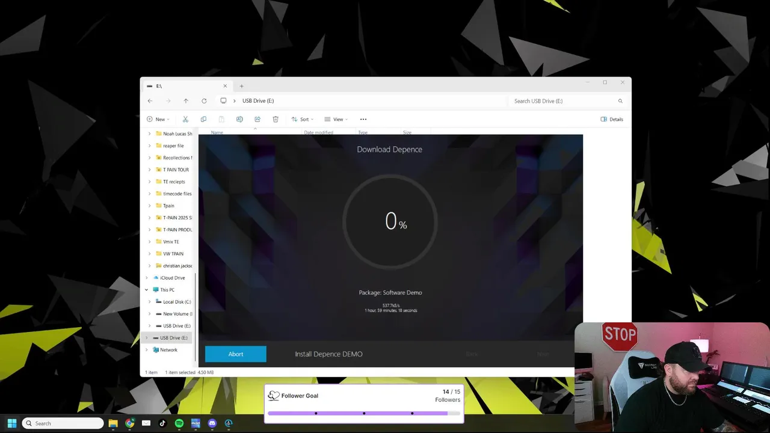Click the Follower Goal widget heart icon
Viewport: 770px width, 433px height.
click(x=274, y=396)
